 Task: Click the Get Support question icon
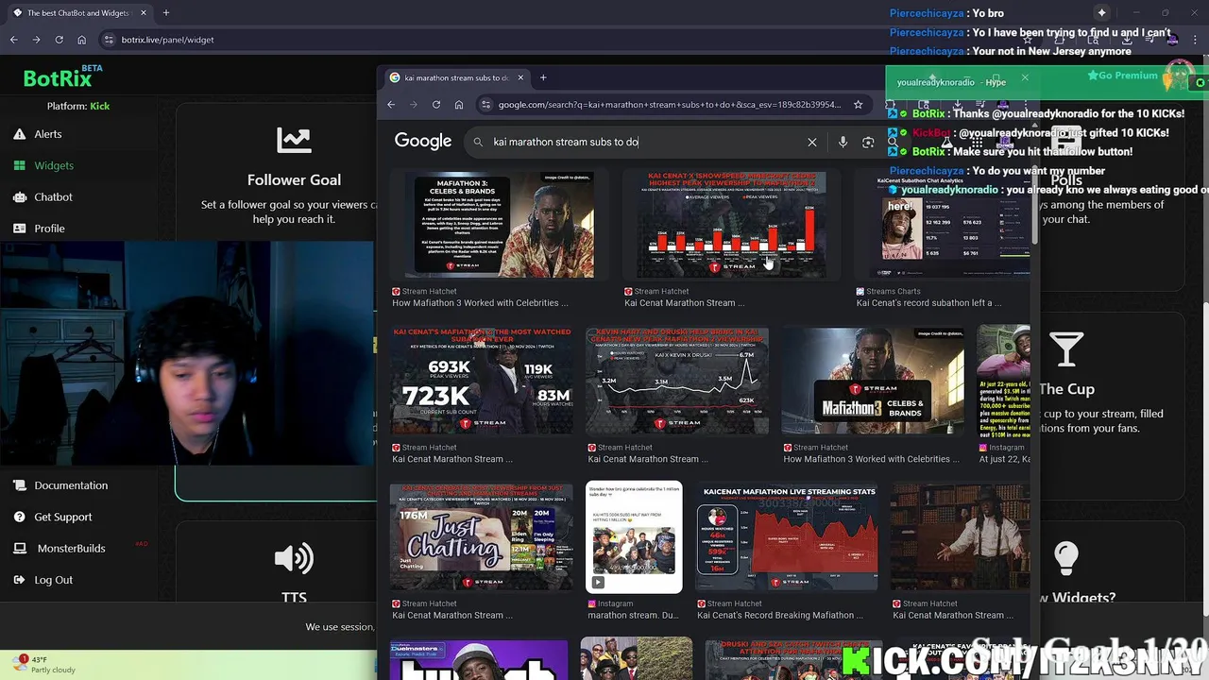(x=19, y=517)
